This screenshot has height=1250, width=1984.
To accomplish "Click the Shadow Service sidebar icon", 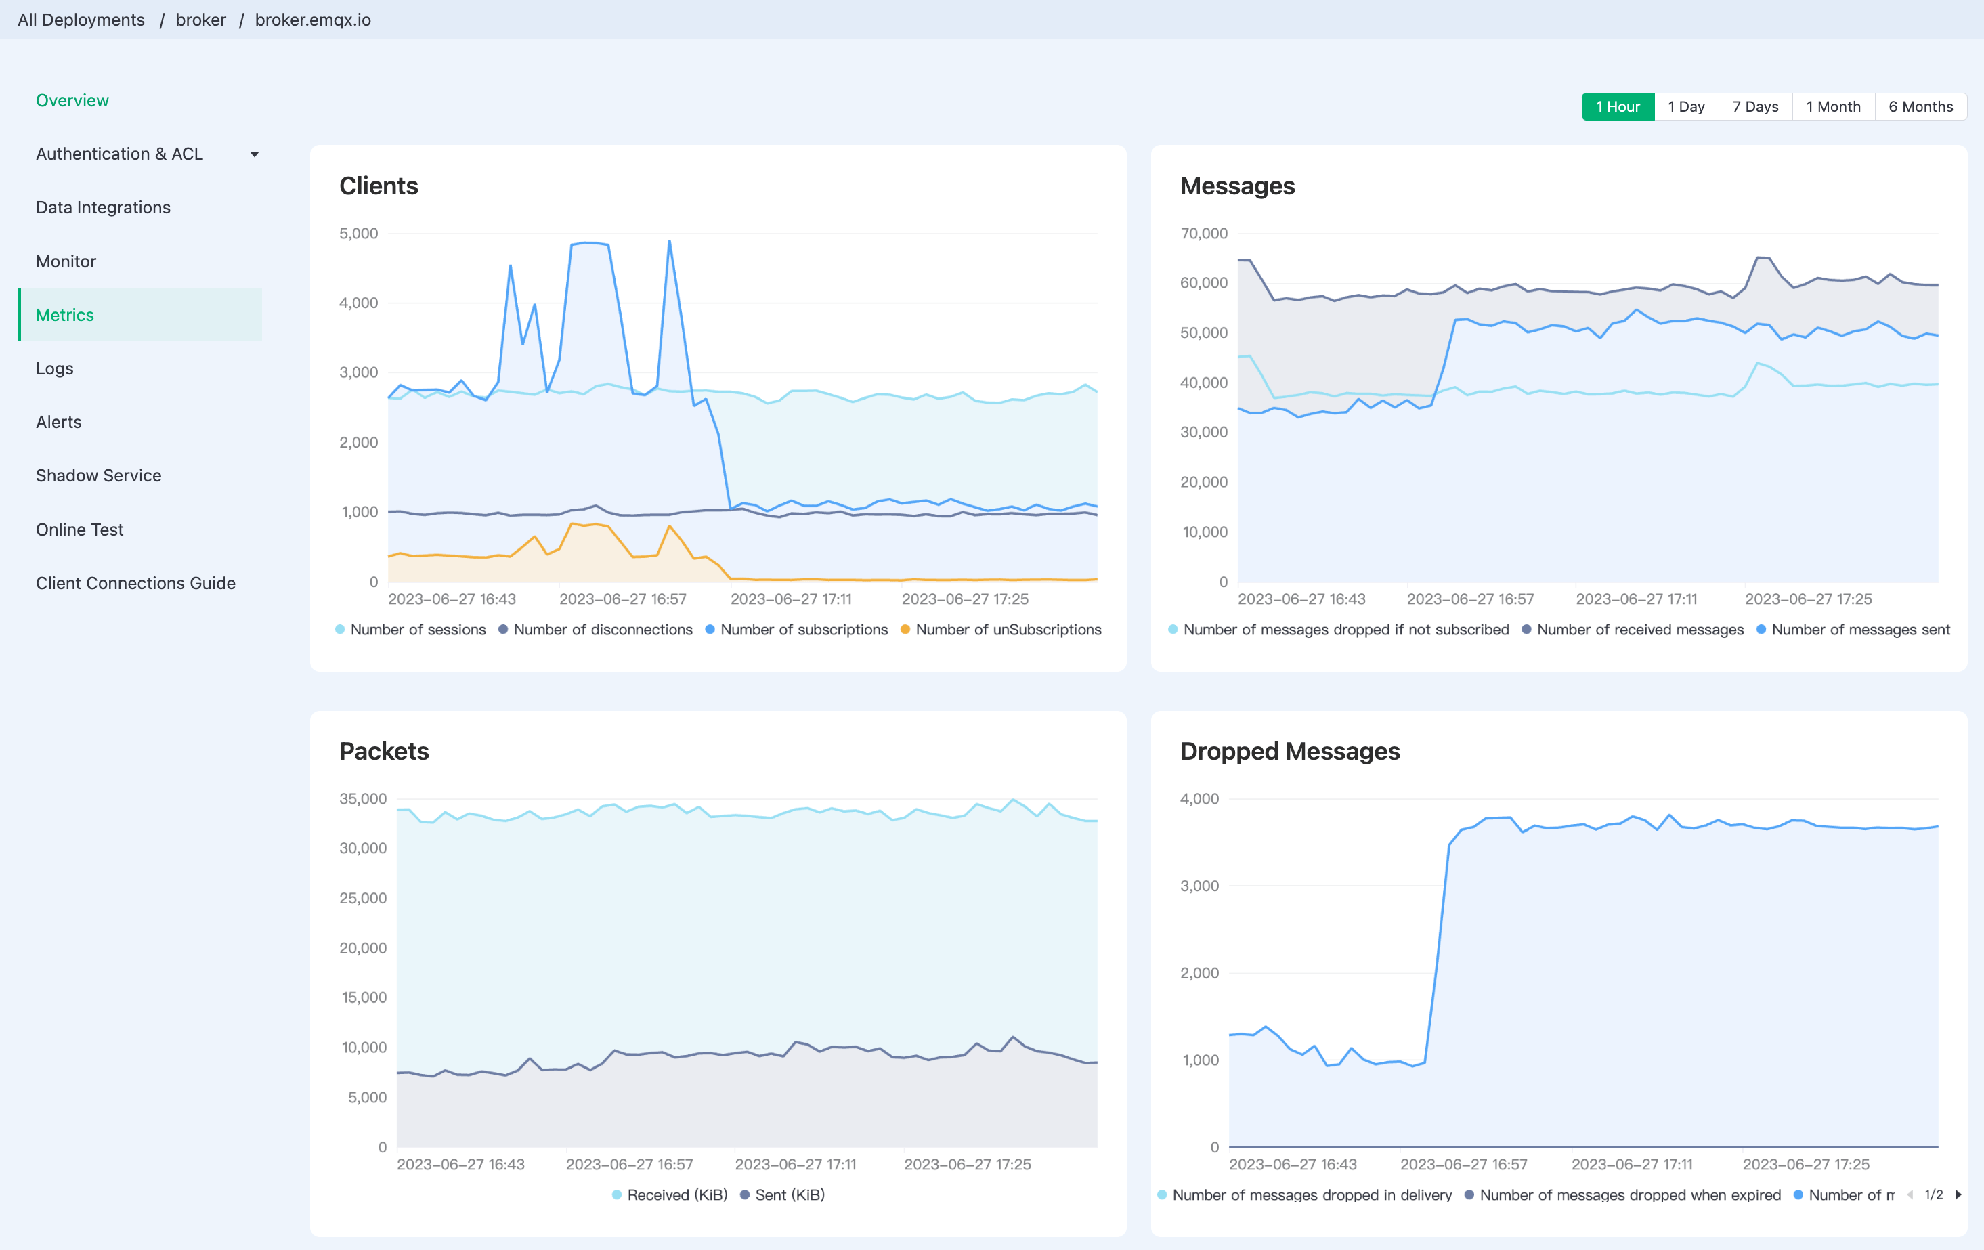I will (x=98, y=475).
